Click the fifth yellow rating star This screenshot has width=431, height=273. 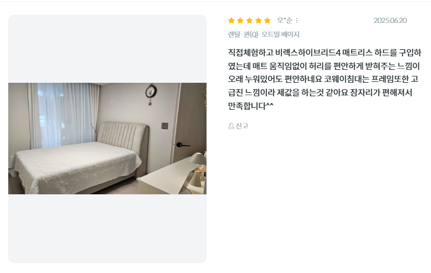(267, 21)
